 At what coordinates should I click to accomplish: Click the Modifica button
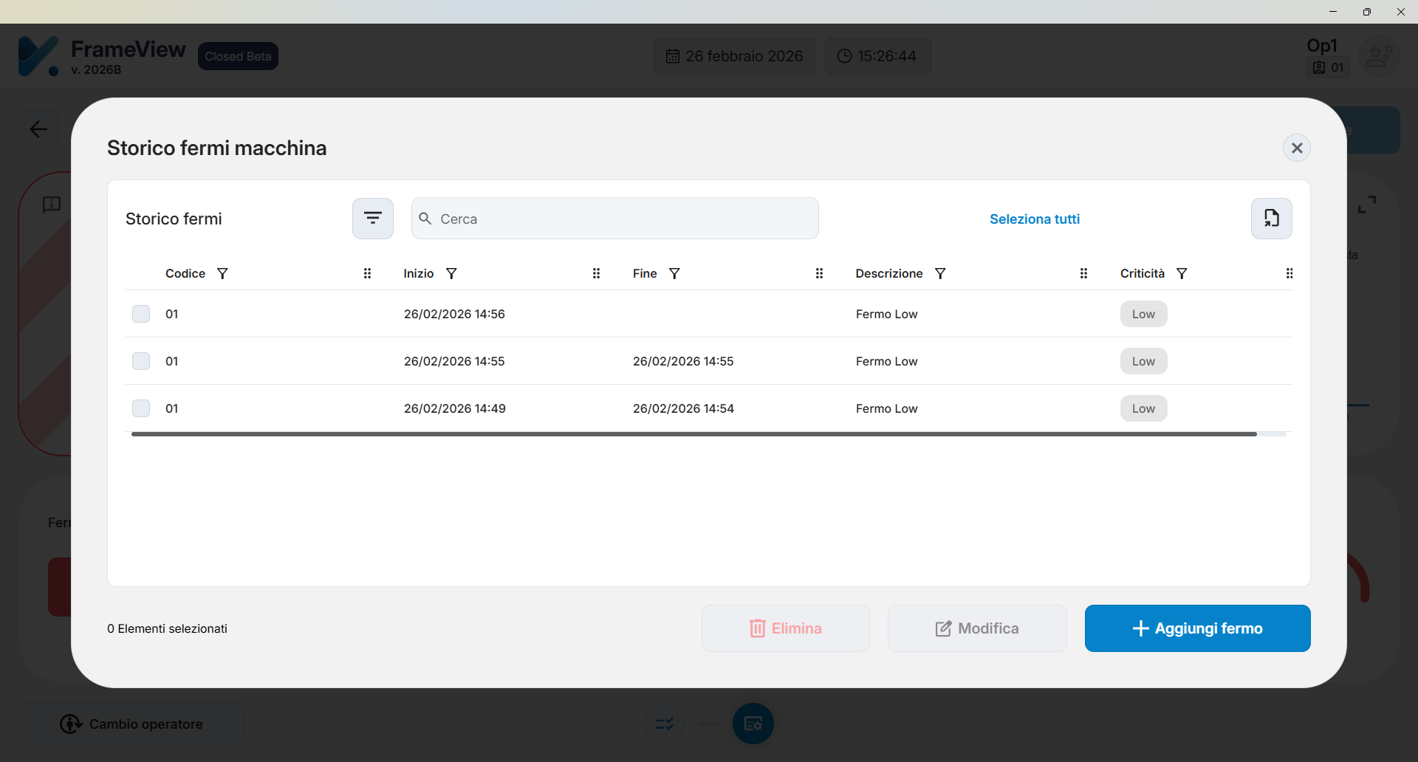pos(977,628)
